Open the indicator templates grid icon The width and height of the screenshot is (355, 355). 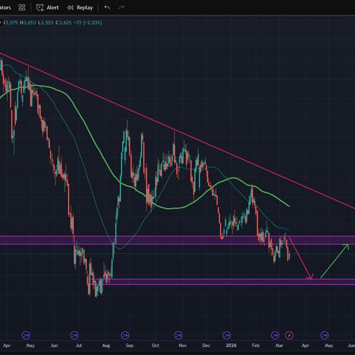[x=22, y=8]
